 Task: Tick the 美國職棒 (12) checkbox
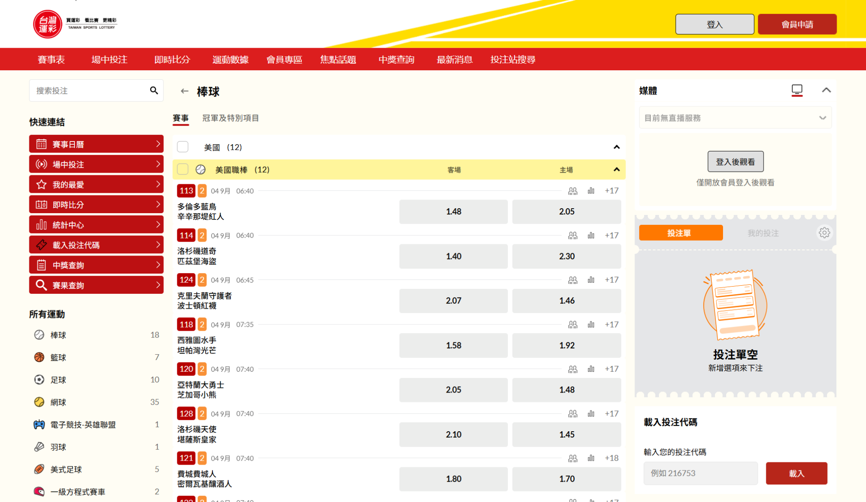point(183,169)
